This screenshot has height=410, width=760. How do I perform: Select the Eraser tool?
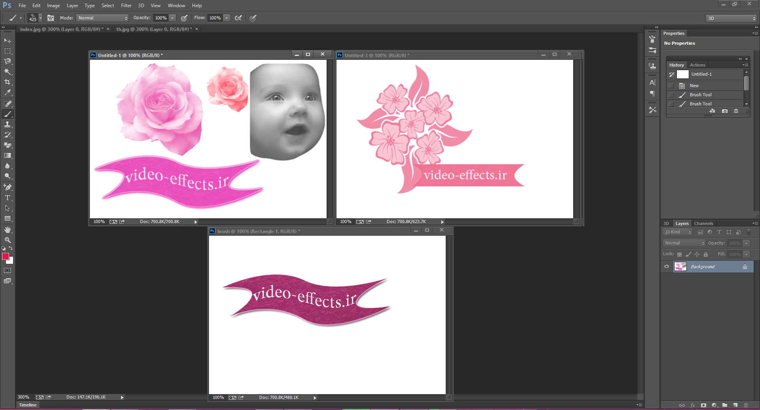[8, 145]
